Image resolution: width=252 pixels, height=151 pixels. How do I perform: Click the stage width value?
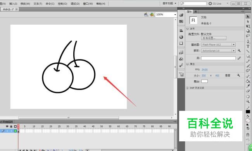tap(204, 75)
